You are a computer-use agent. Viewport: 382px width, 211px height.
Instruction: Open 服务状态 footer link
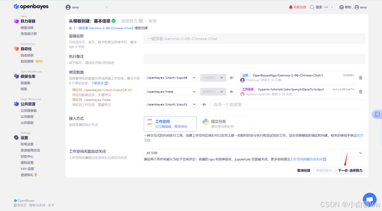coord(20,205)
